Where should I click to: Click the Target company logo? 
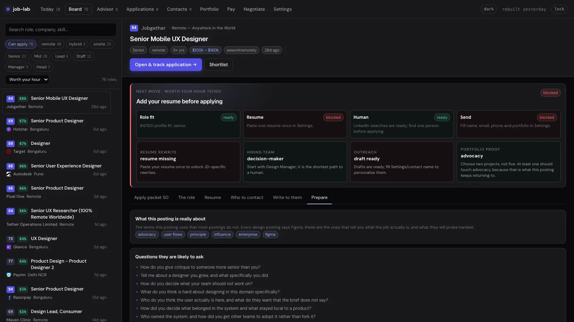(9, 152)
